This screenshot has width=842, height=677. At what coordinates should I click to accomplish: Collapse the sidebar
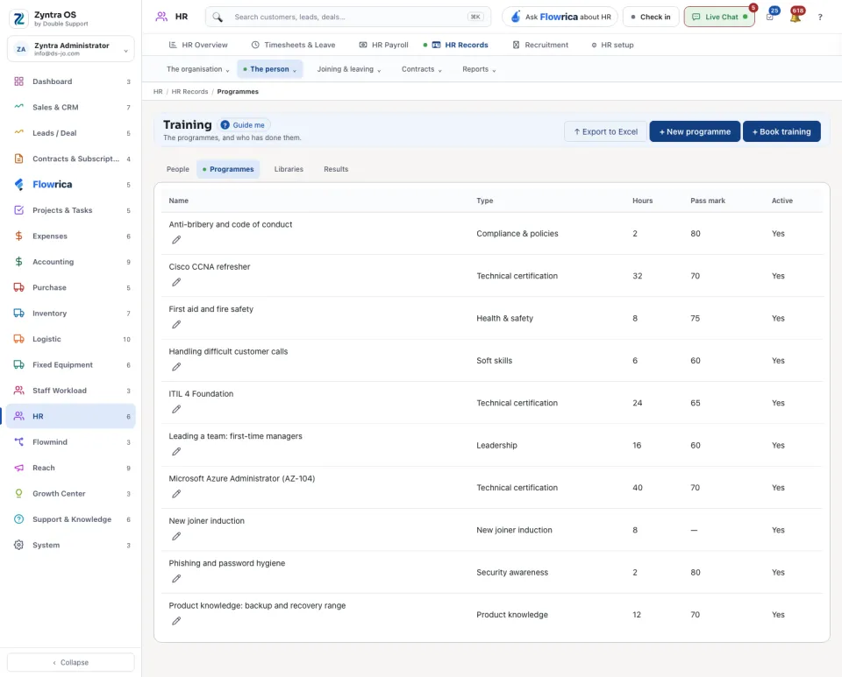tap(71, 662)
